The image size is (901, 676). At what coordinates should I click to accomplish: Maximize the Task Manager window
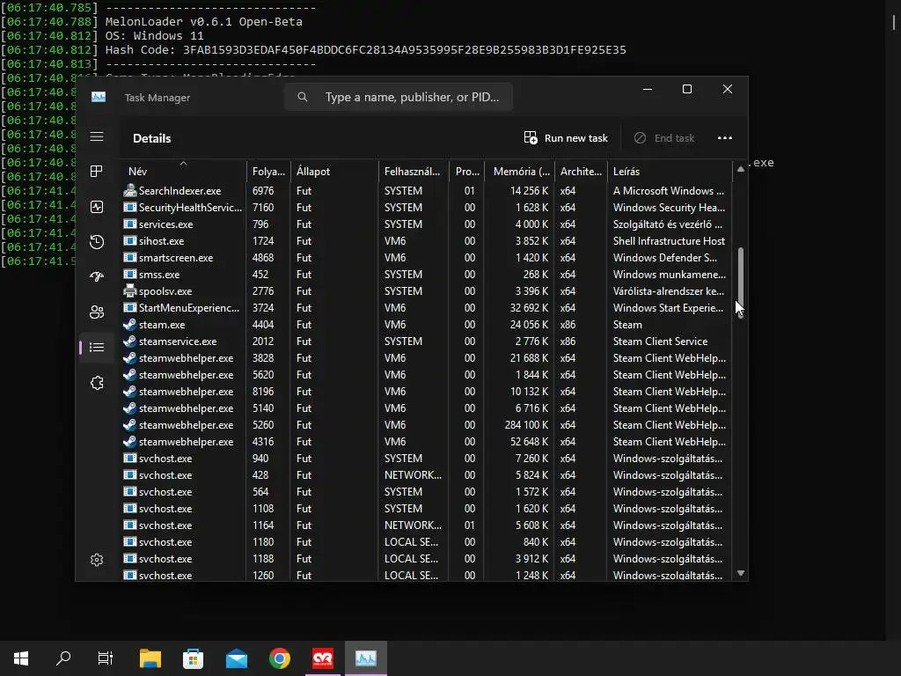(686, 89)
